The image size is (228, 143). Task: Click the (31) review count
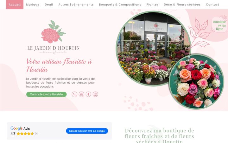(x=37, y=133)
